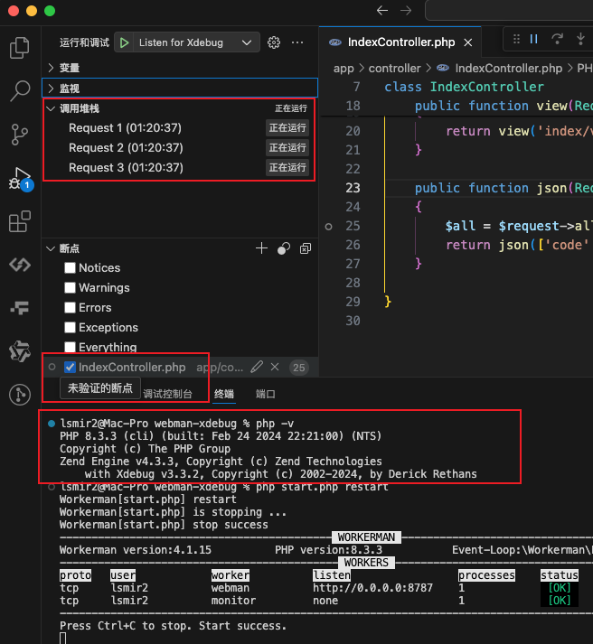593x644 pixels.
Task: Click the Start Debugging green play icon
Action: click(x=124, y=42)
